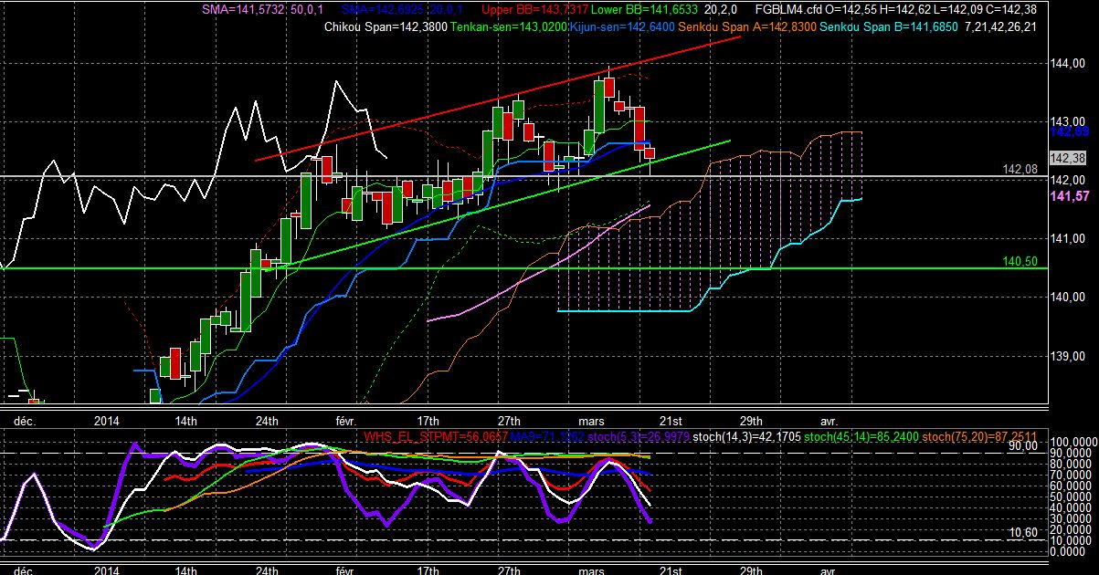Click the '2014' date label under price chart
Viewport: 1099px width, 575px height.
coord(107,421)
